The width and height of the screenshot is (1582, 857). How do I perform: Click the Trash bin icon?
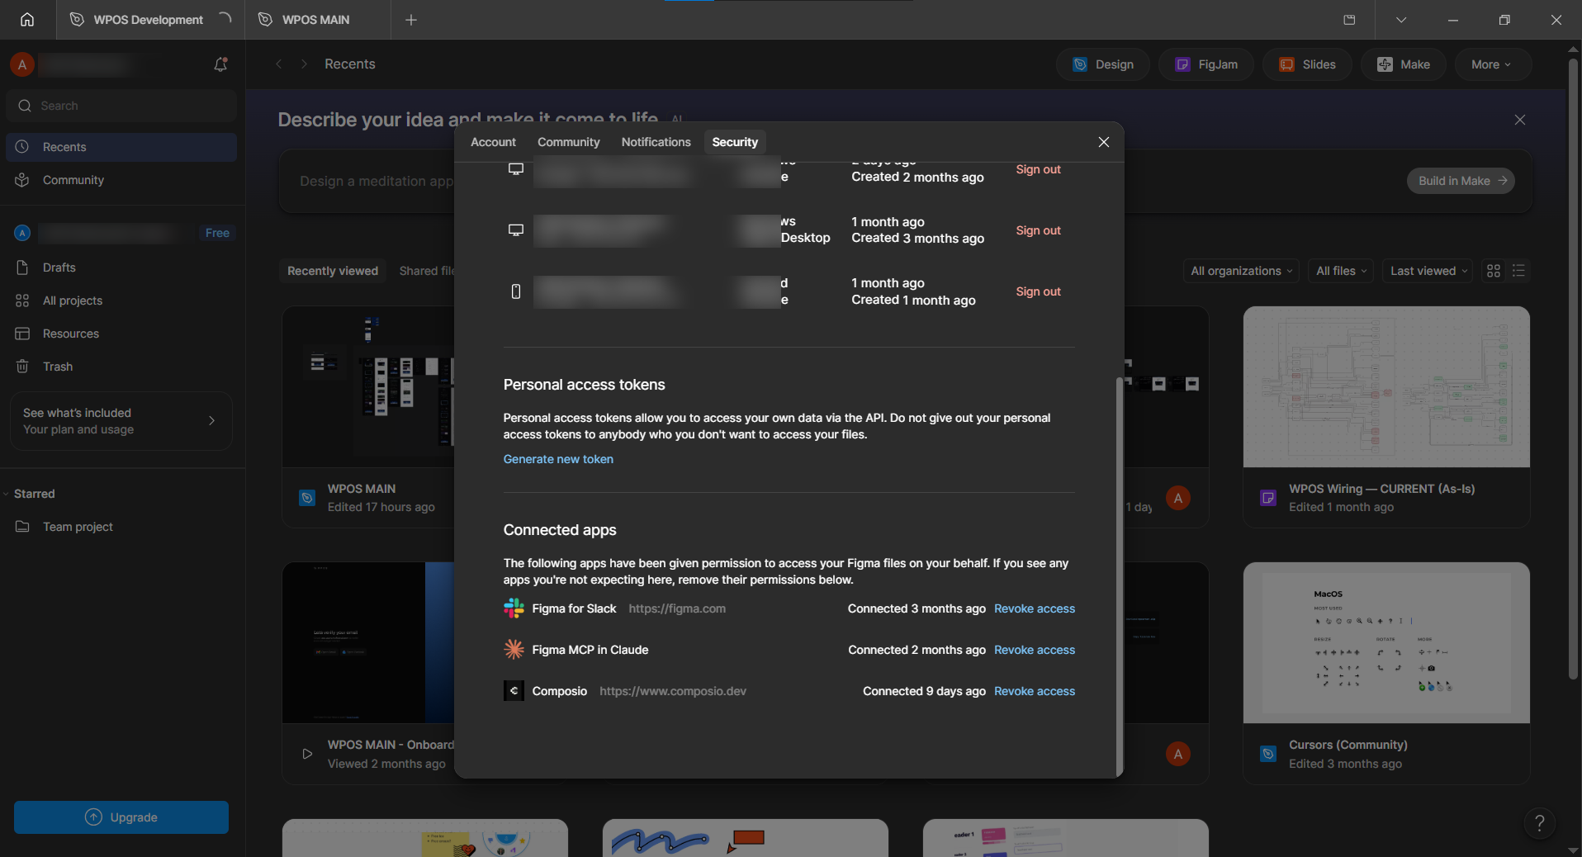[x=22, y=367]
